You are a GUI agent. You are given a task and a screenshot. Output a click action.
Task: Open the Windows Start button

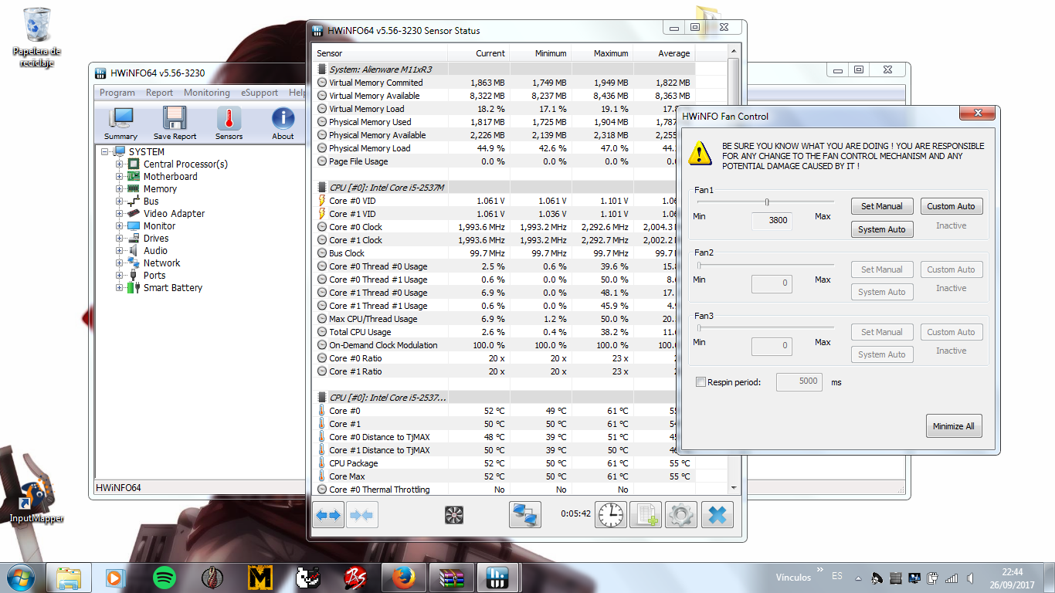21,577
